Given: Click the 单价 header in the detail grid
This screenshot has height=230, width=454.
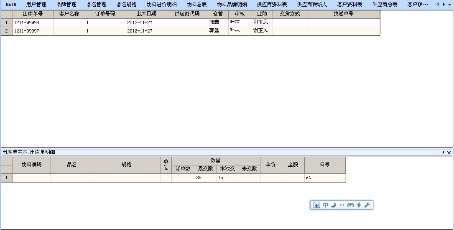Looking at the screenshot, I should pyautogui.click(x=271, y=165).
